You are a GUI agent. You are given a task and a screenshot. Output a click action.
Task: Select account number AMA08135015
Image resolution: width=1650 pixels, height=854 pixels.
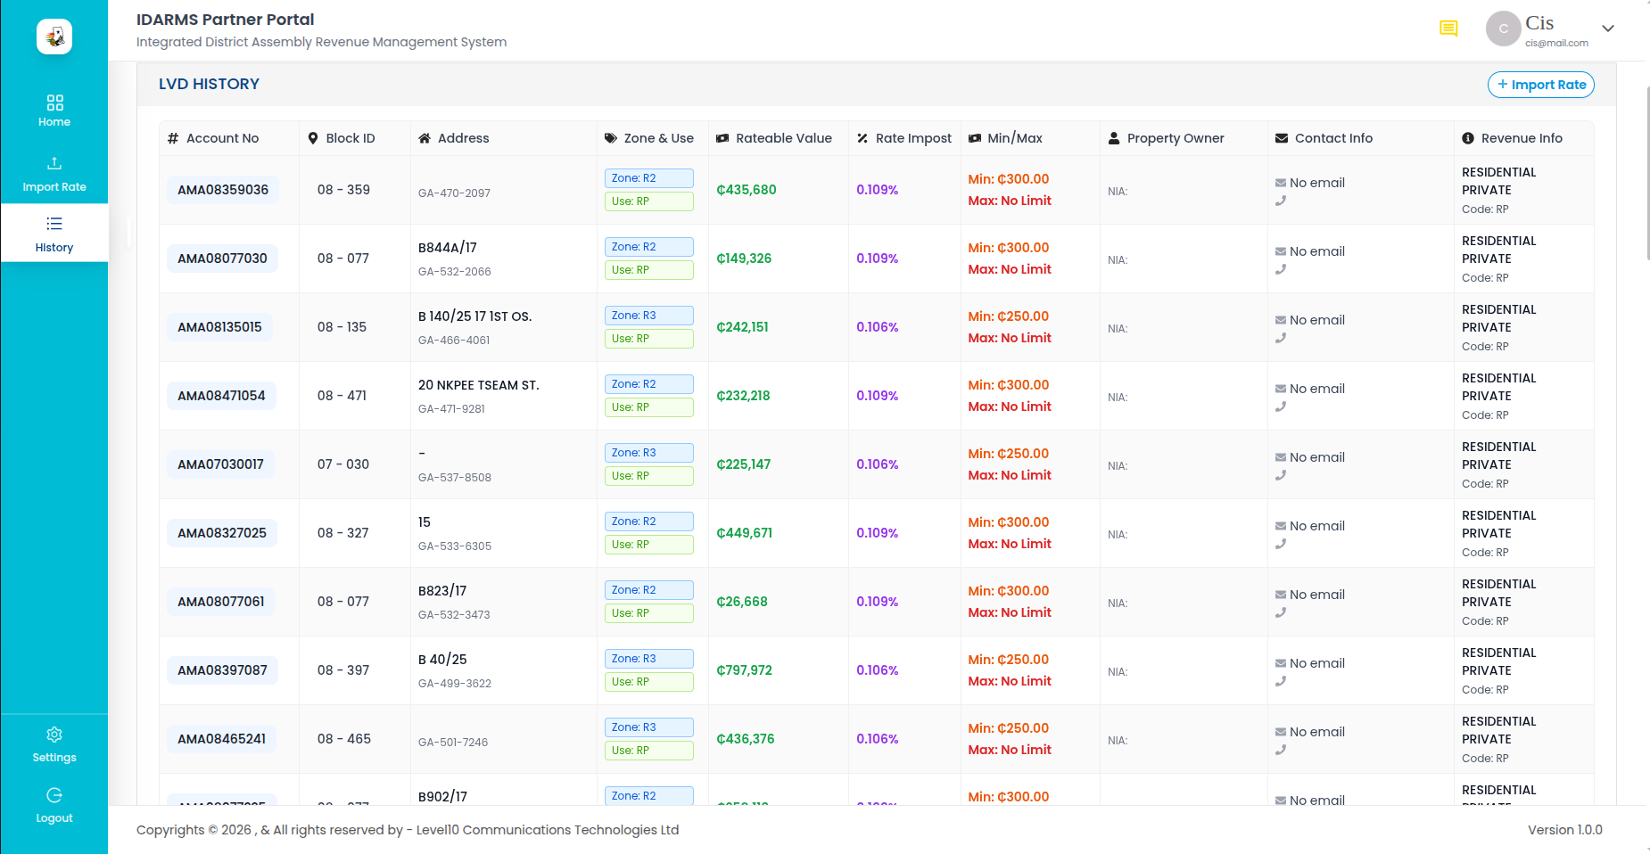[219, 327]
